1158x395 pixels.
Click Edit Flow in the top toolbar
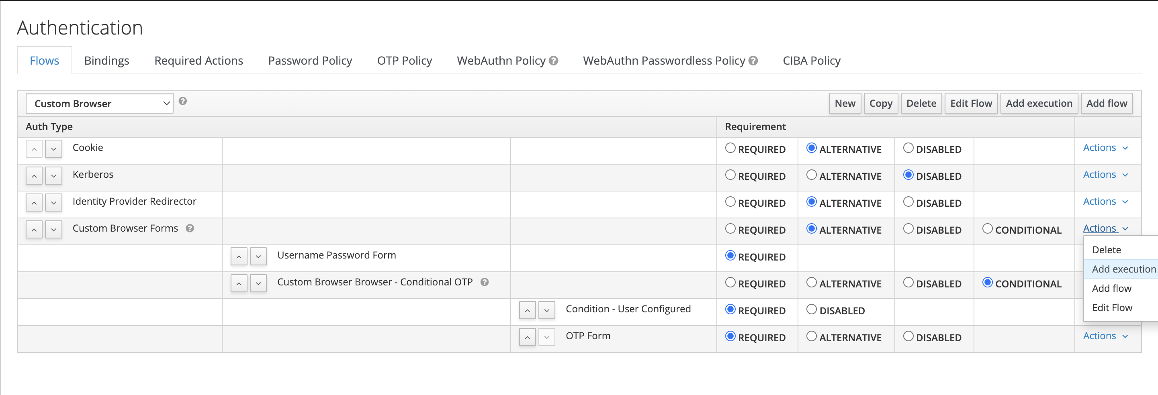971,103
